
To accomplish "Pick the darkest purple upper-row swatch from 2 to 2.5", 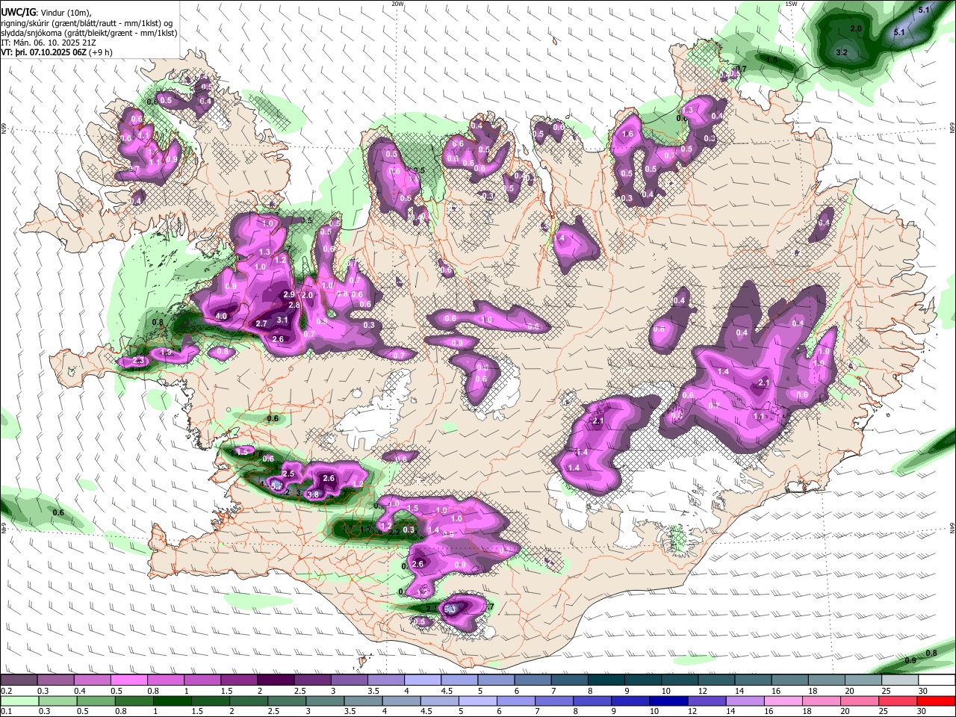I will pyautogui.click(x=276, y=680).
